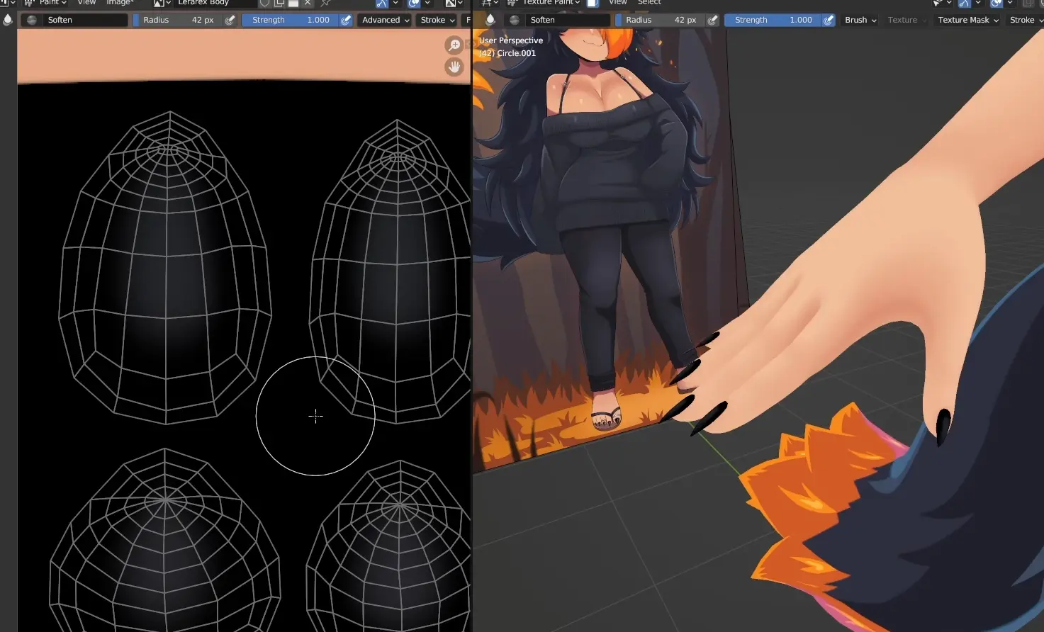This screenshot has height=632, width=1044.
Task: Open the Brush settings dropdown in 3D viewport
Action: [860, 20]
